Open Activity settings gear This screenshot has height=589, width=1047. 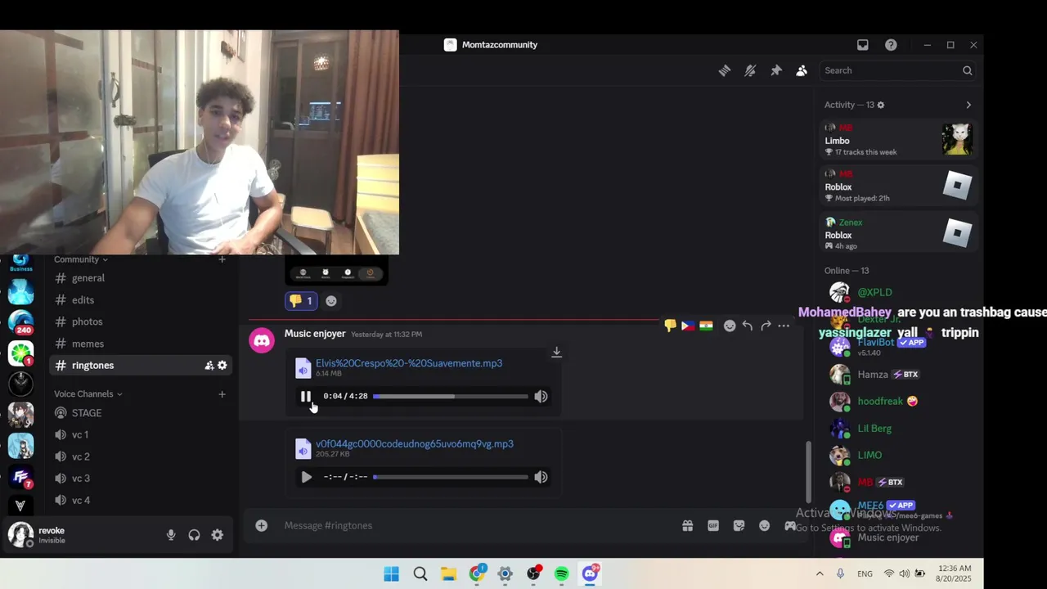point(881,105)
